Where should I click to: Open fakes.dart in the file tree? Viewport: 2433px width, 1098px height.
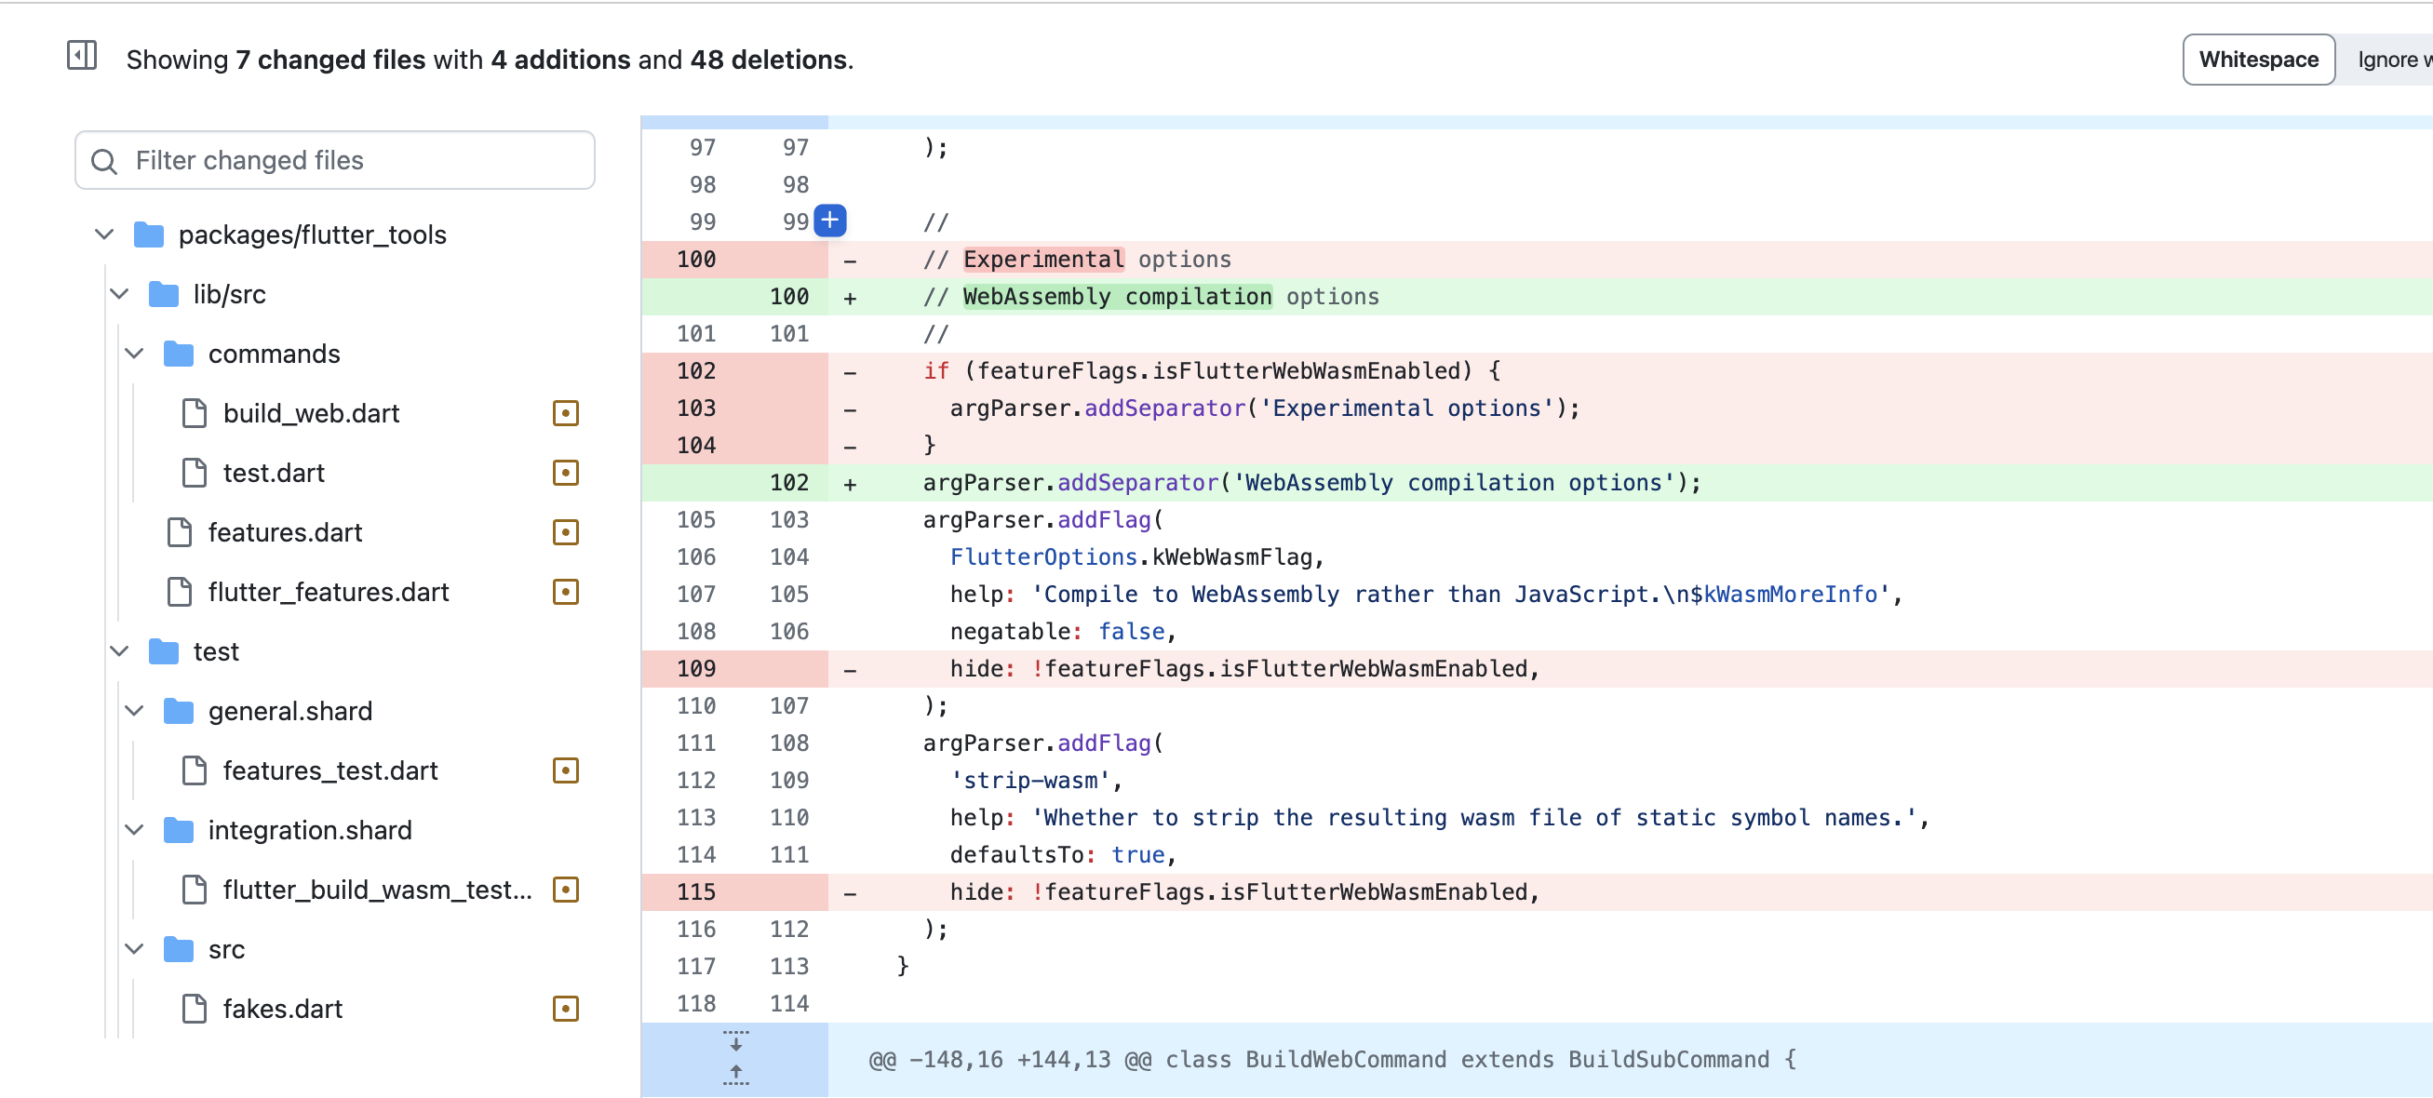click(x=282, y=1009)
